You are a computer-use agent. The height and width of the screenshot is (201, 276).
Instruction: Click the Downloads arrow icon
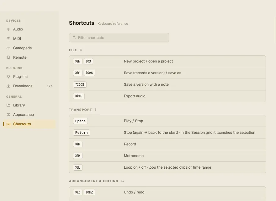point(8,86)
